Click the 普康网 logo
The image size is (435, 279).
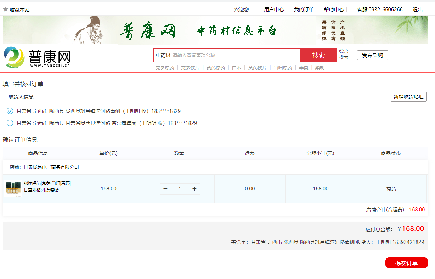37,57
